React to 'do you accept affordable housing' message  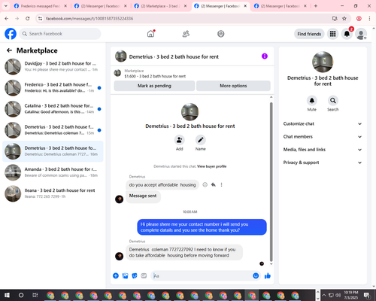coord(205,185)
